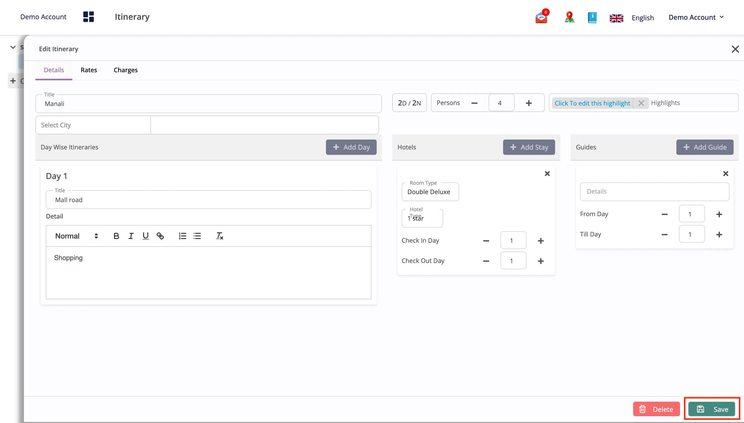744x423 pixels.
Task: Click the Add Stay button
Action: click(529, 147)
